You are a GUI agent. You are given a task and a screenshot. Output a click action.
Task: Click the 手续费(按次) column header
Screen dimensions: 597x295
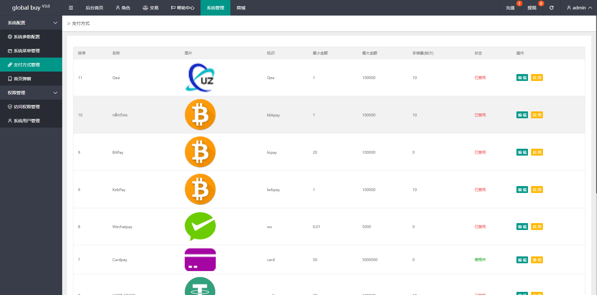423,53
